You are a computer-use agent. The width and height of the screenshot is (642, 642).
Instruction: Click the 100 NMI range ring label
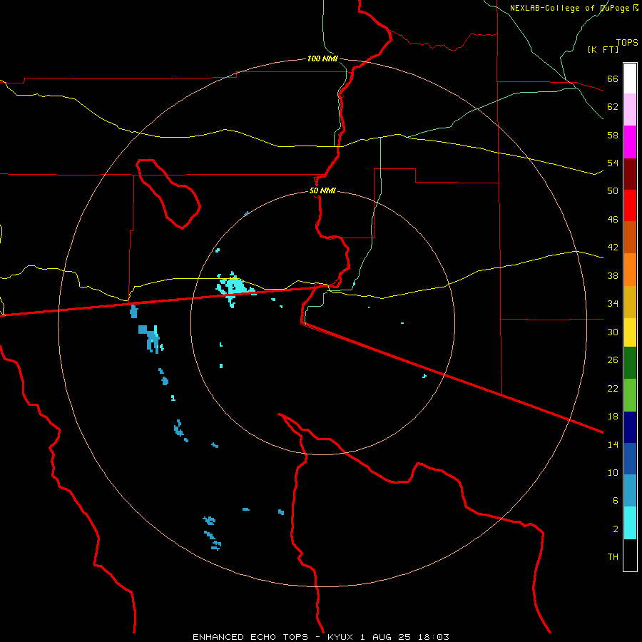pyautogui.click(x=322, y=58)
